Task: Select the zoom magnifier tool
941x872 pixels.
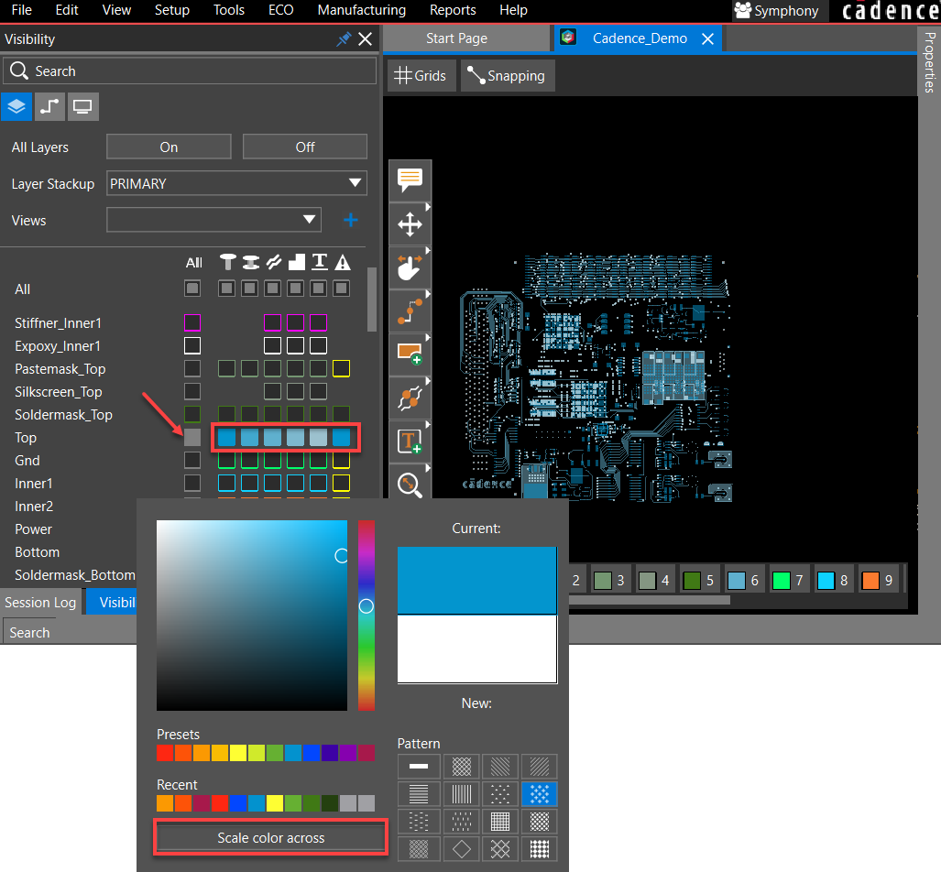Action: click(x=410, y=484)
